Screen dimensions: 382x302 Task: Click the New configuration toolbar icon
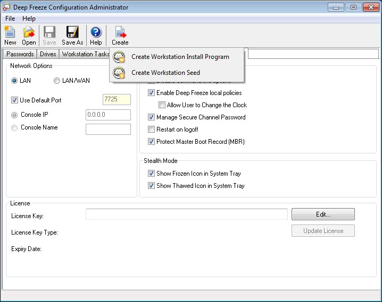(x=10, y=32)
